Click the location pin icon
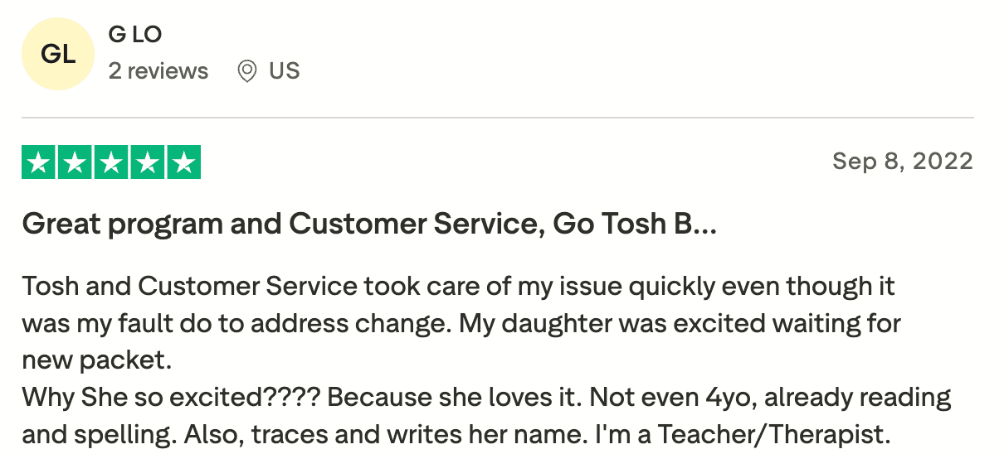1004x454 pixels. point(246,71)
